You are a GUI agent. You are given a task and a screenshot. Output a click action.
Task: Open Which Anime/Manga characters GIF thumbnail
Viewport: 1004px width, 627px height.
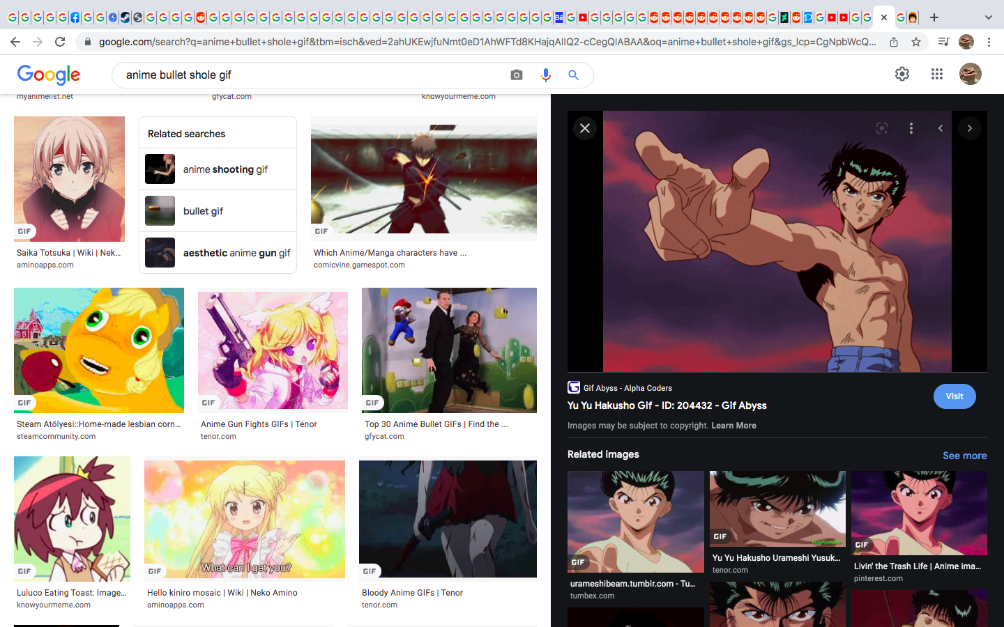tap(424, 179)
